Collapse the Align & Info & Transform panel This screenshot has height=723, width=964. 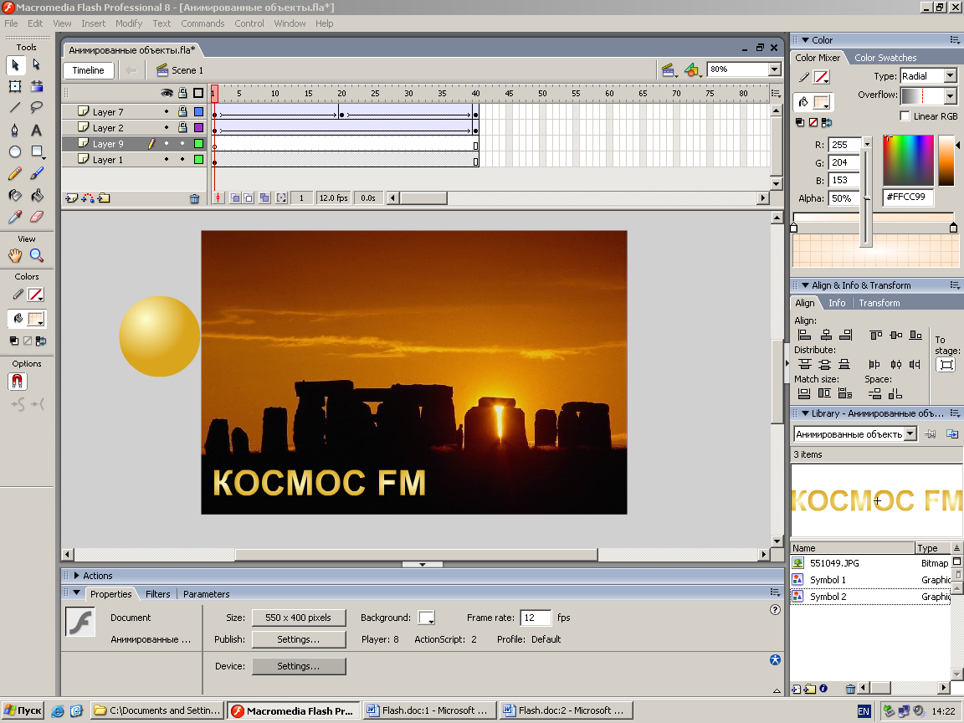tap(805, 285)
